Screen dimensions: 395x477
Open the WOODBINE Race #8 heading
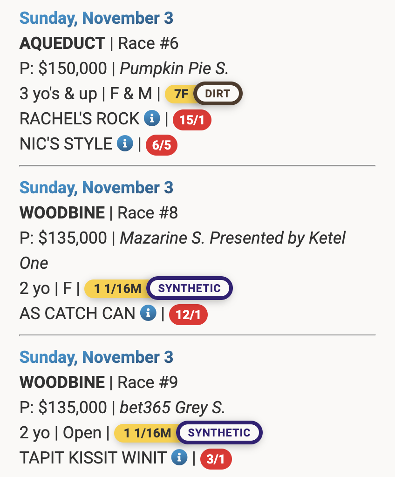click(62, 213)
